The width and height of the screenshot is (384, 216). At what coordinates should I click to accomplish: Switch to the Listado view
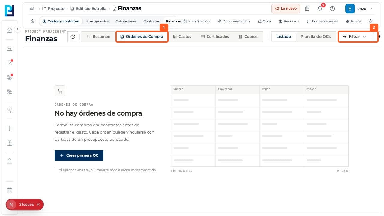pyautogui.click(x=284, y=37)
